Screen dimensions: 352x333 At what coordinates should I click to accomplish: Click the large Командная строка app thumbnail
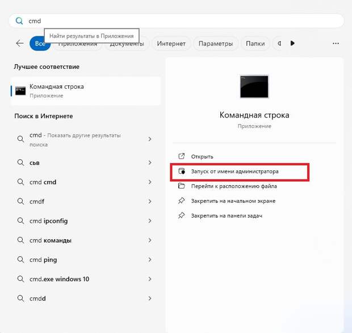tap(254, 86)
